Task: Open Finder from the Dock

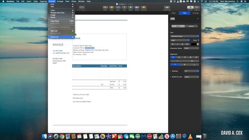Action: 44,136
